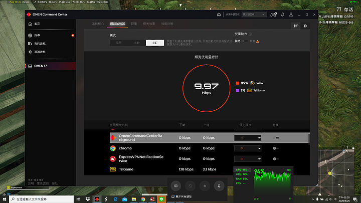Switch to the 網路加強器 tab
Viewport: 361px width, 203px height.
[117, 24]
